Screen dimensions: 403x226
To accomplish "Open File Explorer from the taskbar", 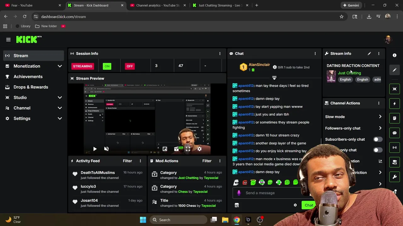I will (225, 220).
